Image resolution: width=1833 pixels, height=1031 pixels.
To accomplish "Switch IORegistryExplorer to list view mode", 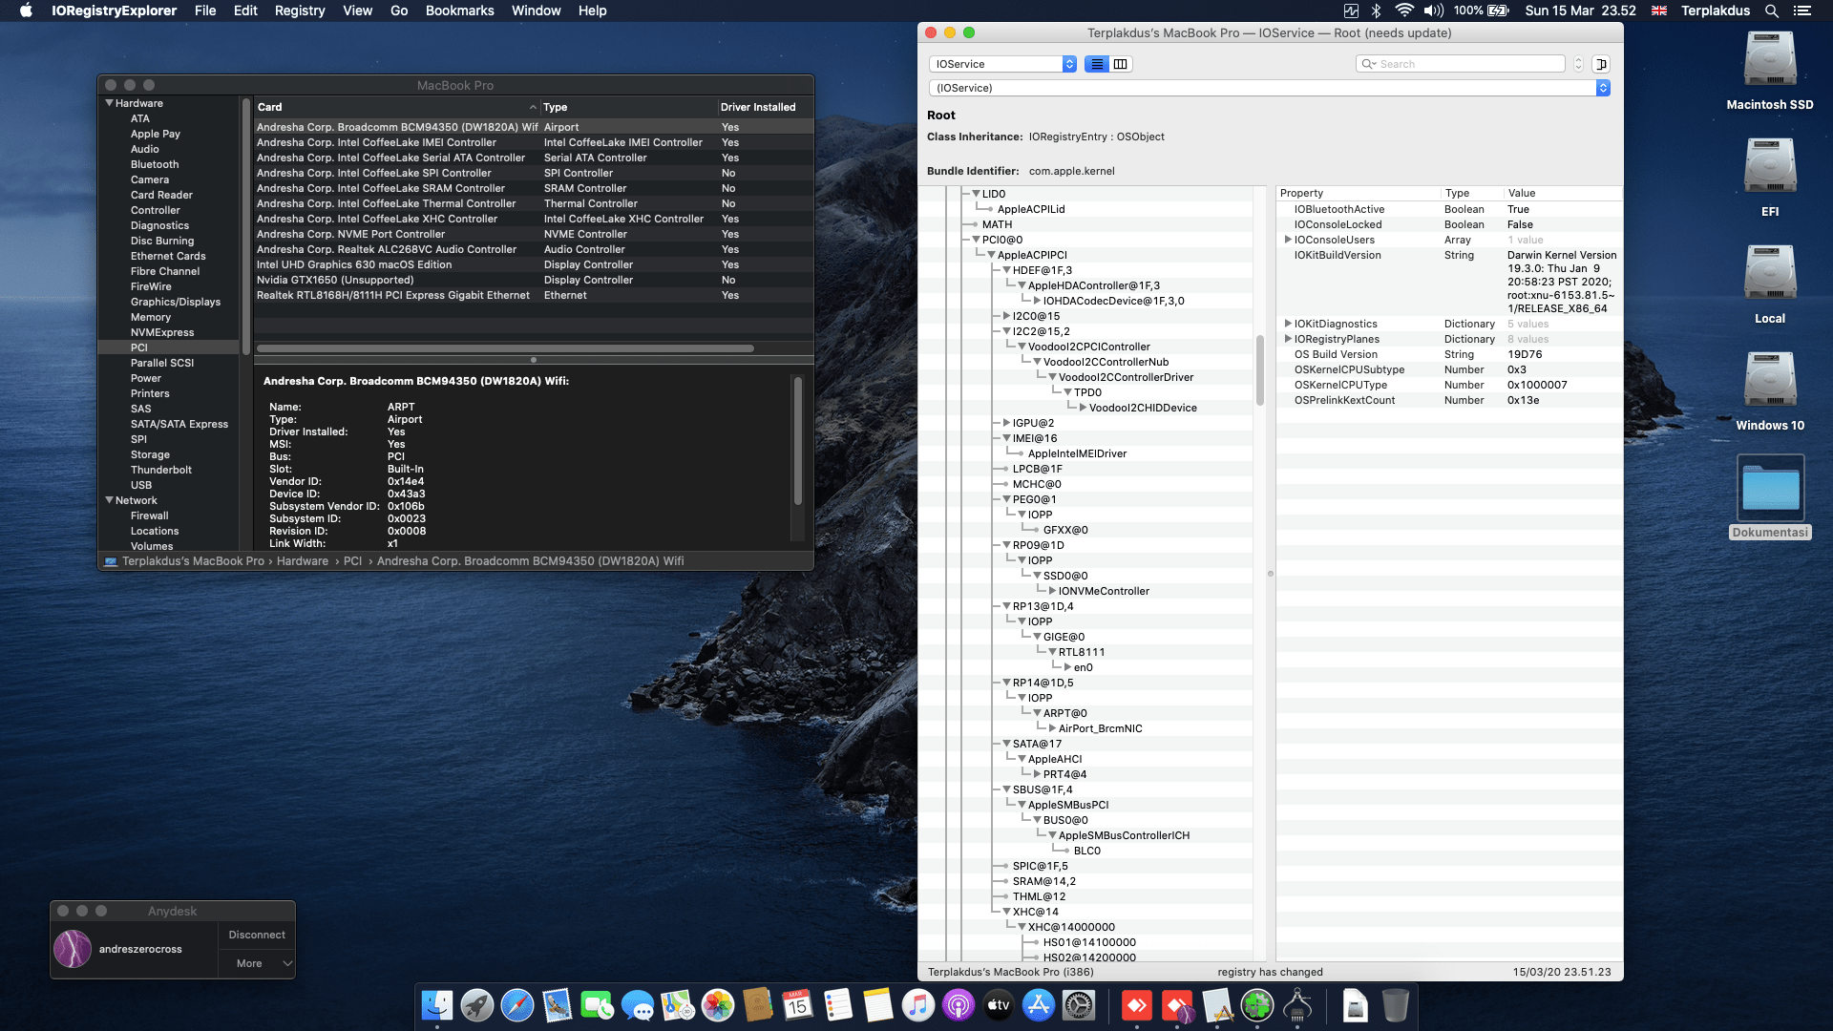I will point(1097,64).
